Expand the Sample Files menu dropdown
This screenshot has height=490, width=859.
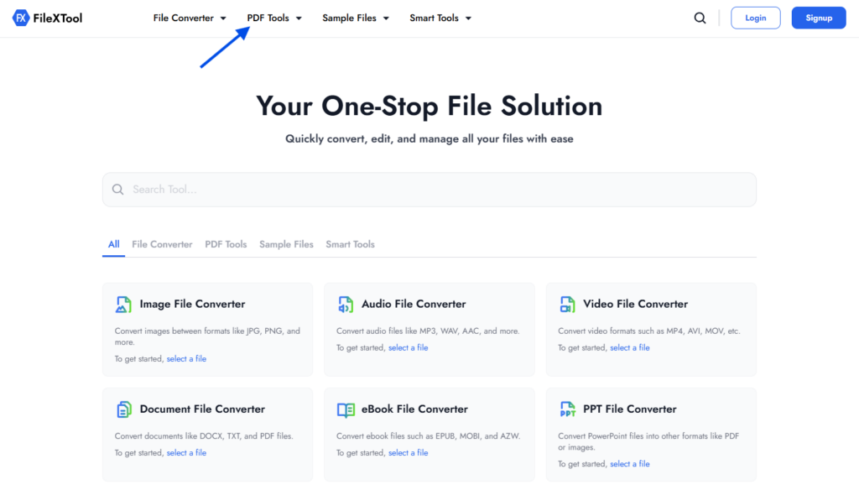pyautogui.click(x=356, y=17)
